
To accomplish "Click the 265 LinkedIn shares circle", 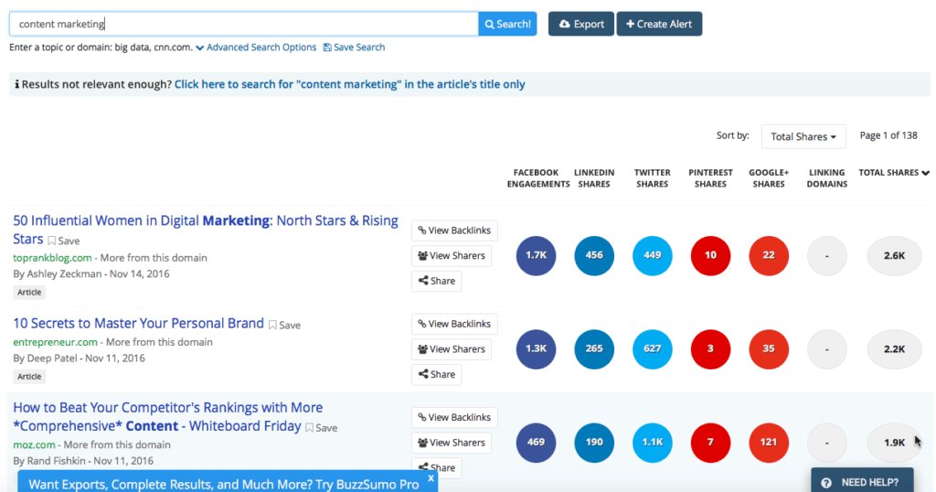I will [594, 349].
